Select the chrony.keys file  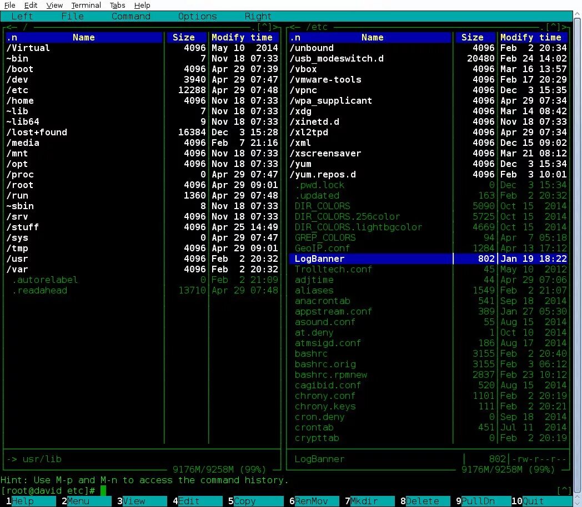click(428, 407)
